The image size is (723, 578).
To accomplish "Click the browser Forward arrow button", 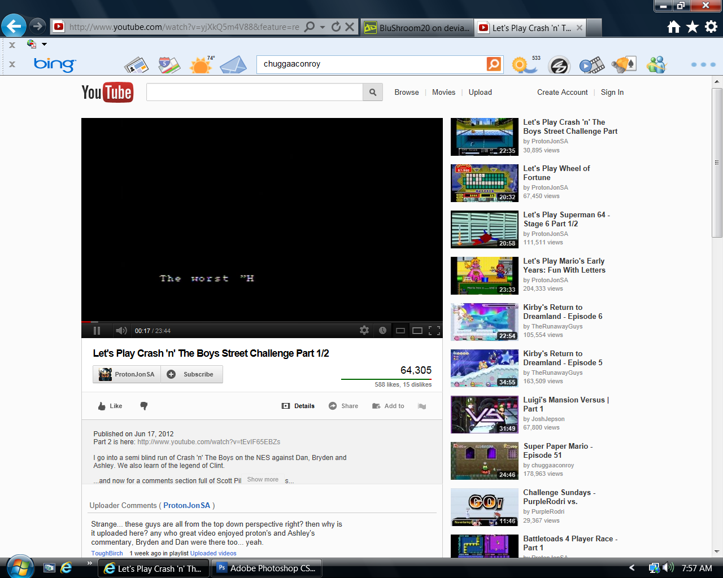I will pyautogui.click(x=37, y=26).
